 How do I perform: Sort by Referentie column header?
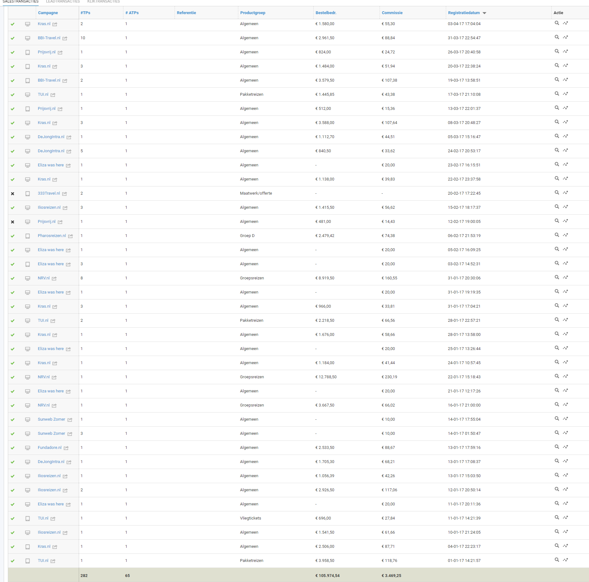[x=186, y=13]
